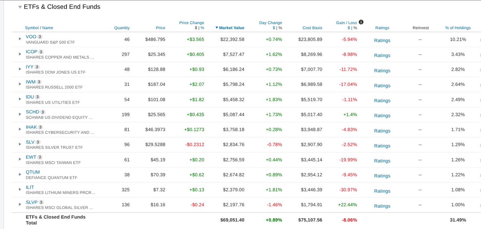Click the total holdings percentage 31.49%
Screen dimensions: 481x229
457,219
